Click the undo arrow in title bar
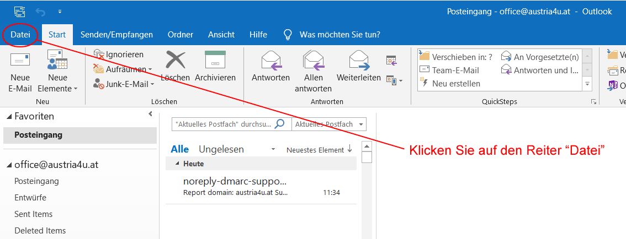The image size is (626, 239). [x=40, y=11]
